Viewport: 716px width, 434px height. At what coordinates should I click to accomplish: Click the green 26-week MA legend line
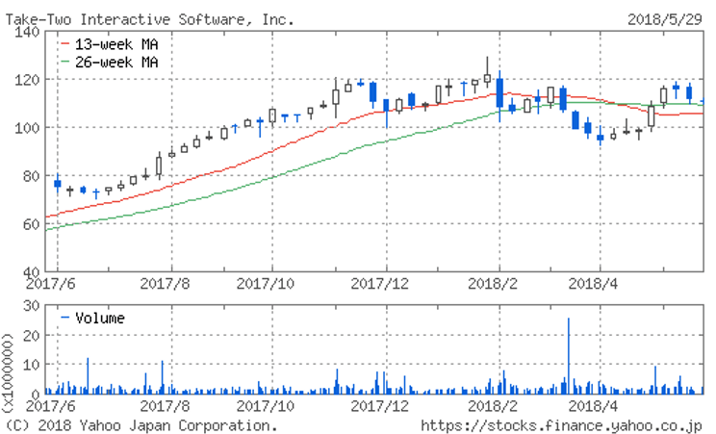pyautogui.click(x=64, y=62)
